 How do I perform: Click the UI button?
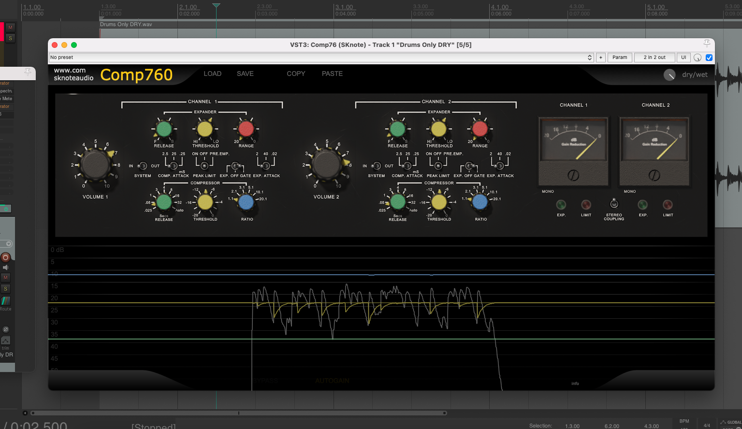[684, 58]
